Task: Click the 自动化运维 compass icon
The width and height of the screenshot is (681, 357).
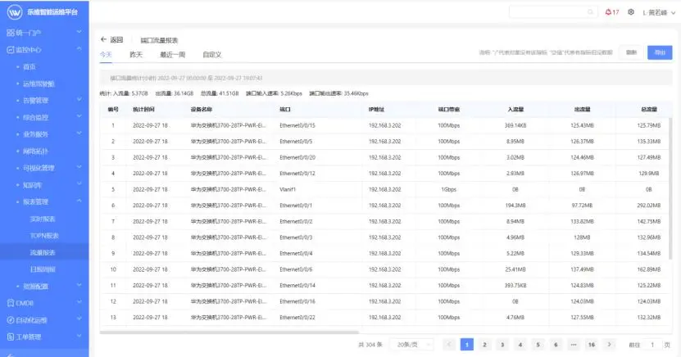Action: (x=11, y=320)
